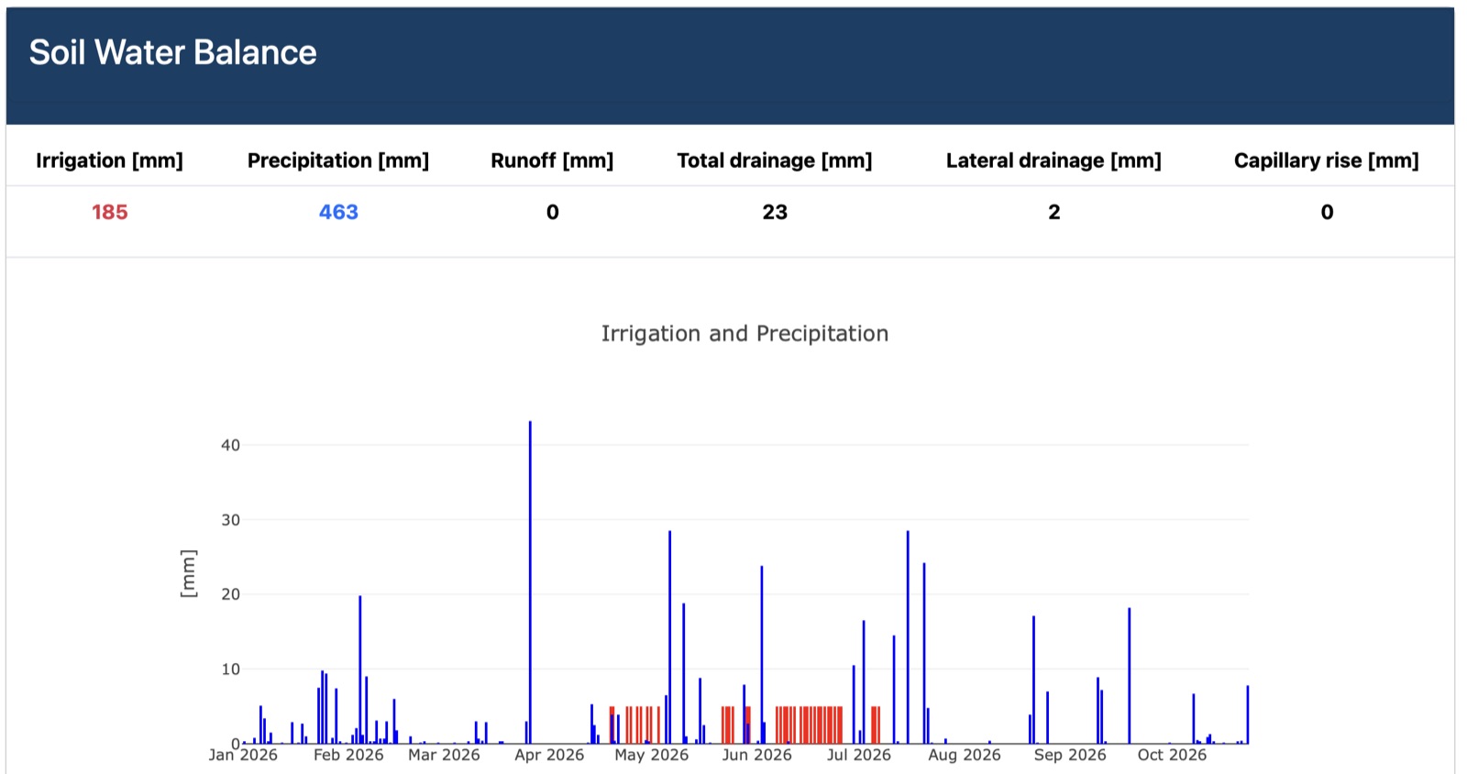The height and width of the screenshot is (774, 1467).
Task: Click the "Oct 2026" x-axis label
Action: tap(1172, 755)
